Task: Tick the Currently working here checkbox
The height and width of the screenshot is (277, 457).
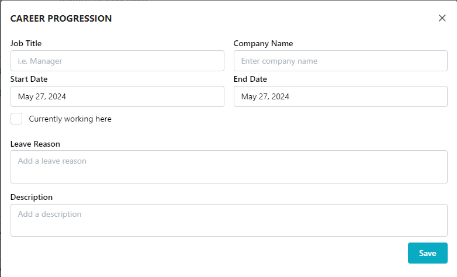Action: tap(16, 119)
